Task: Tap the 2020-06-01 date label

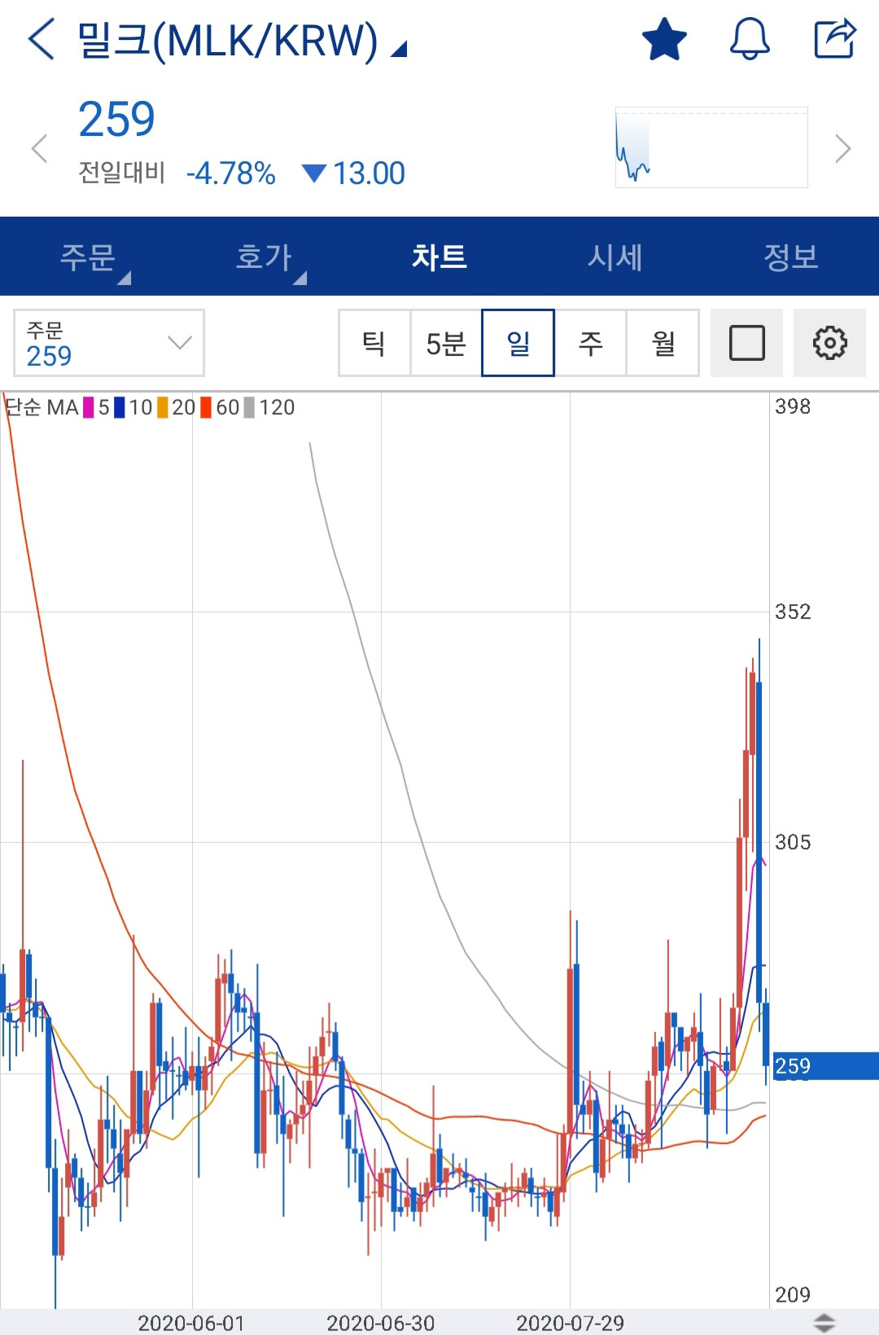Action: pos(191,1323)
